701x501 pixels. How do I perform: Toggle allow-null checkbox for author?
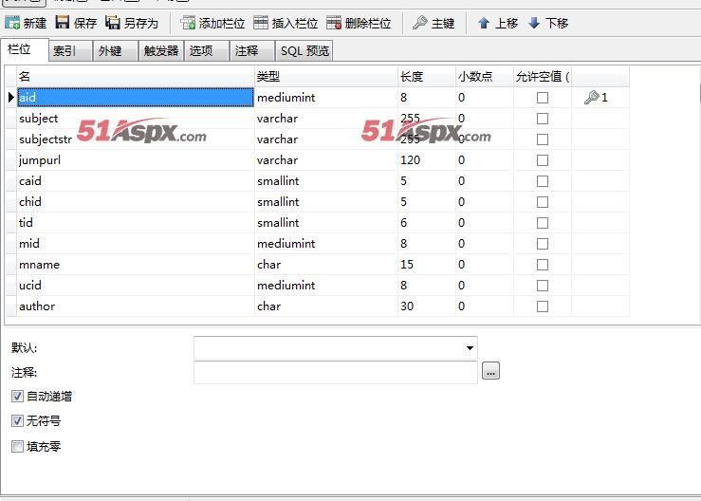(543, 306)
